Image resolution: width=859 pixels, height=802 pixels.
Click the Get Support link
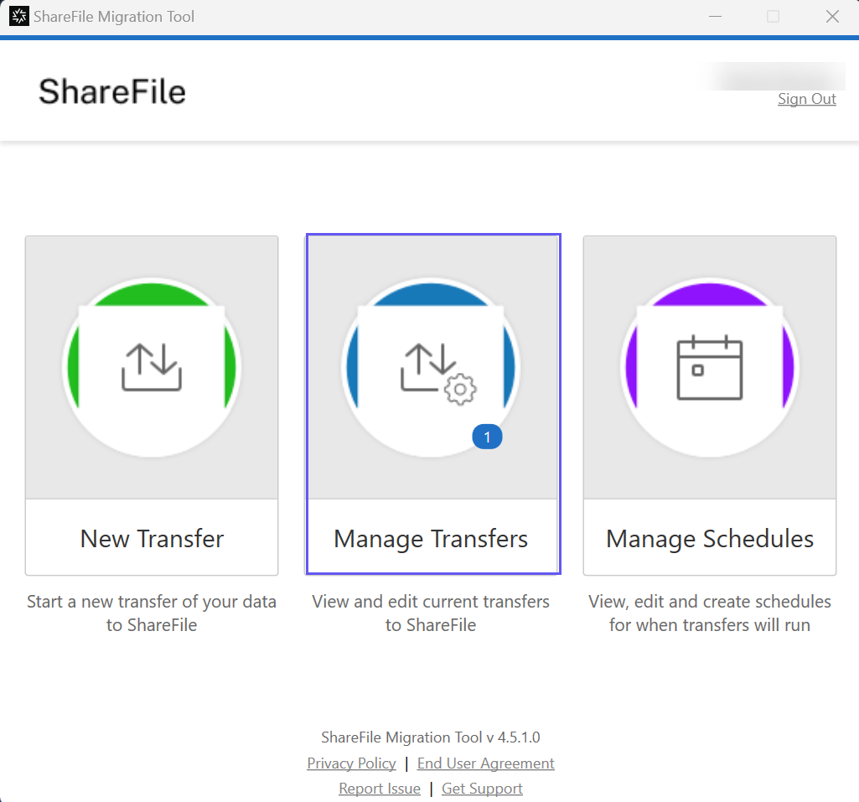pos(482,789)
